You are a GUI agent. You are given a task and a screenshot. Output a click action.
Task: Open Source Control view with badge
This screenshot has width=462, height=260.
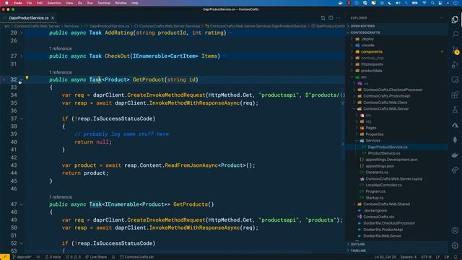coord(456,50)
